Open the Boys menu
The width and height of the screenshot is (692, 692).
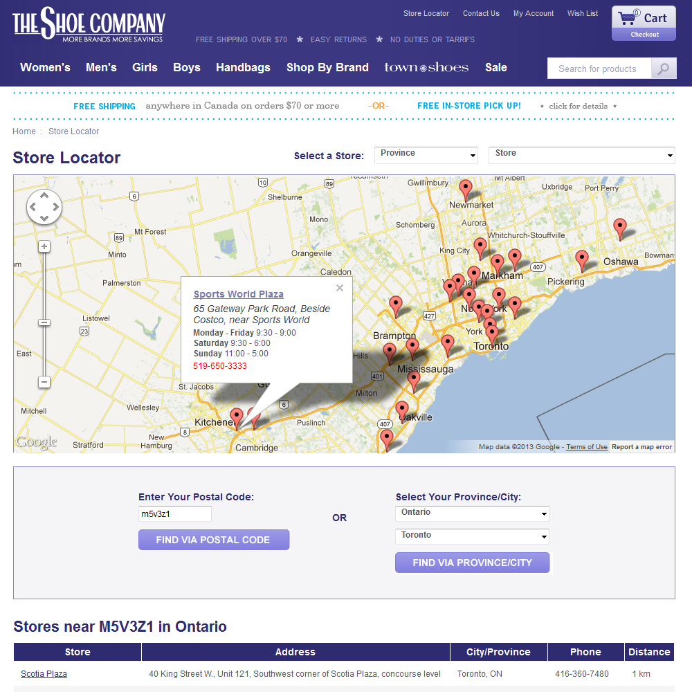coord(187,68)
